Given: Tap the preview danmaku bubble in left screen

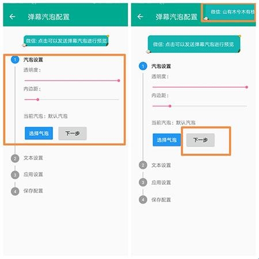Looking at the screenshot, I should [x=66, y=41].
